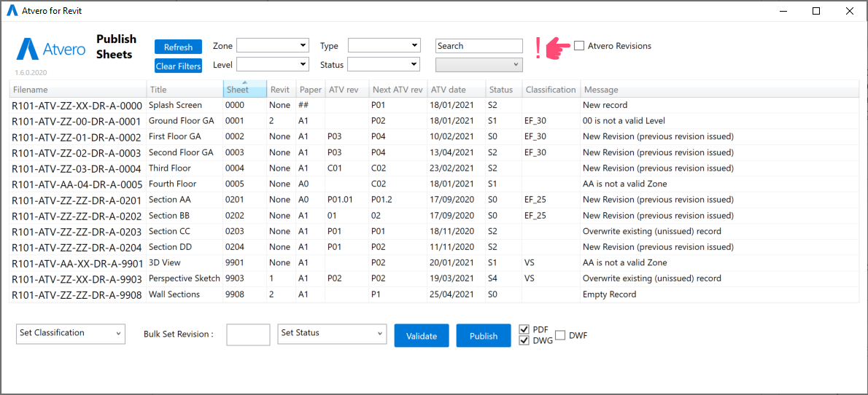Uncheck the PDF export checkbox
This screenshot has width=868, height=395.
point(524,329)
